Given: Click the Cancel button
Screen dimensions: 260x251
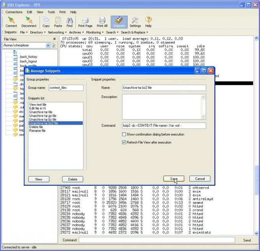Looking at the screenshot, I should 200,178.
